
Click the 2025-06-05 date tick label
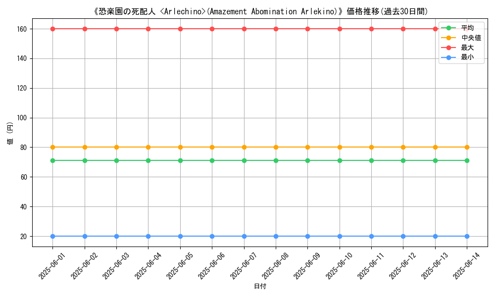pos(180,266)
